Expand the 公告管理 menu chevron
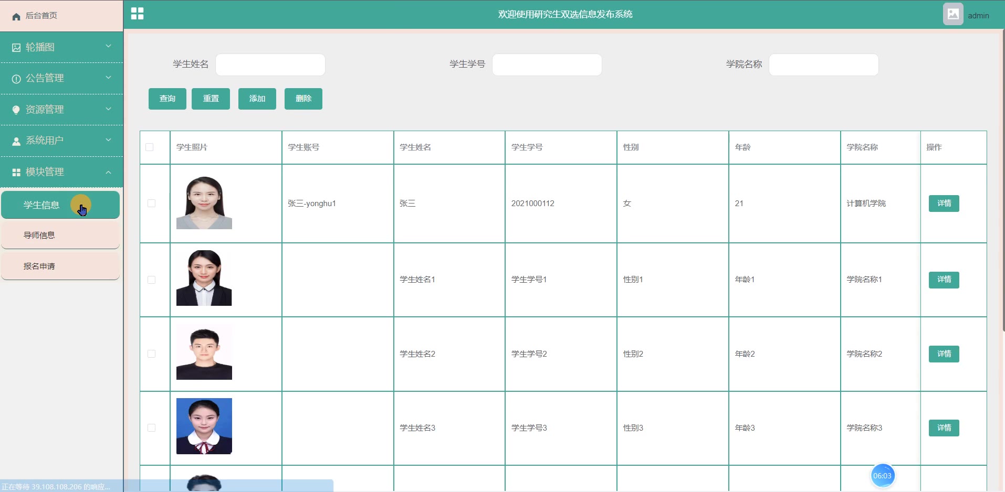 pyautogui.click(x=108, y=78)
